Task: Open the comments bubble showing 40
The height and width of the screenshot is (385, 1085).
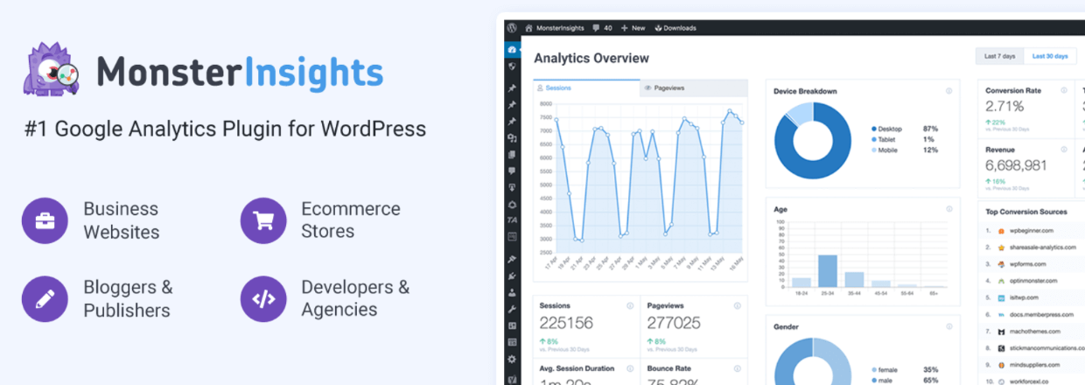Action: 602,28
